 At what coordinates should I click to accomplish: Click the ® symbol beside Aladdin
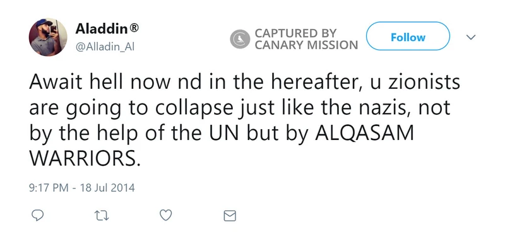(134, 29)
